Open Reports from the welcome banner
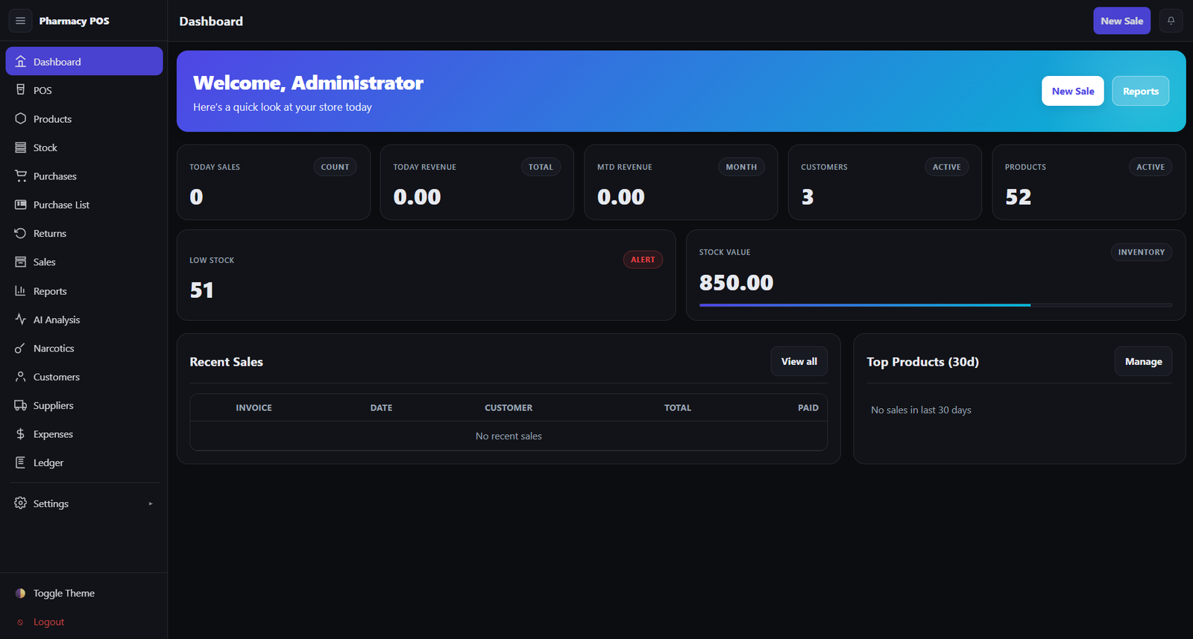The width and height of the screenshot is (1193, 639). point(1141,91)
